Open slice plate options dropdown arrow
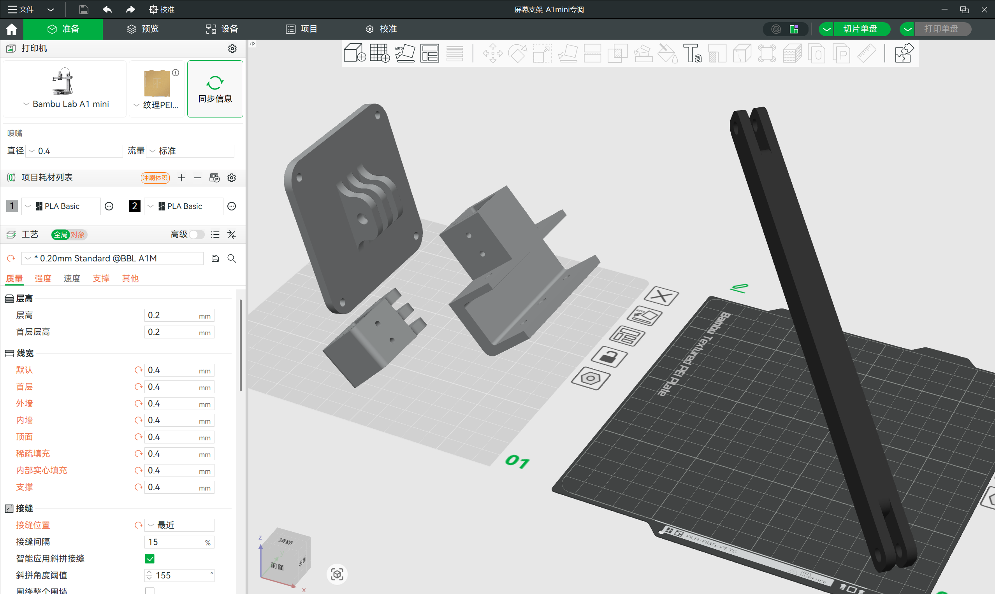 [x=826, y=29]
